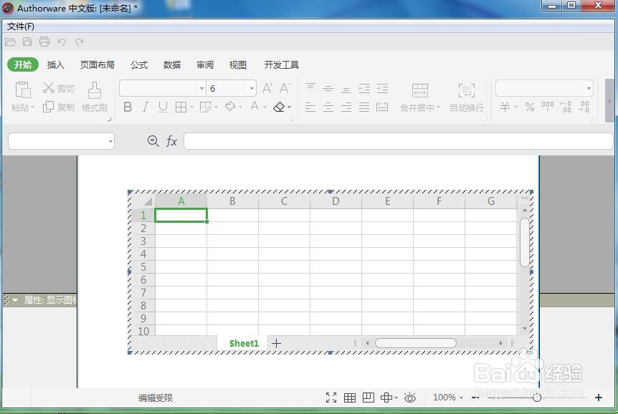
Task: Switch to normal grid view in status bar
Action: click(350, 398)
